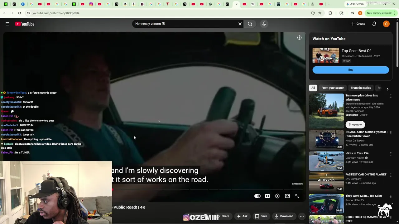Reload the page
The height and width of the screenshot is (224, 399).
19,13
